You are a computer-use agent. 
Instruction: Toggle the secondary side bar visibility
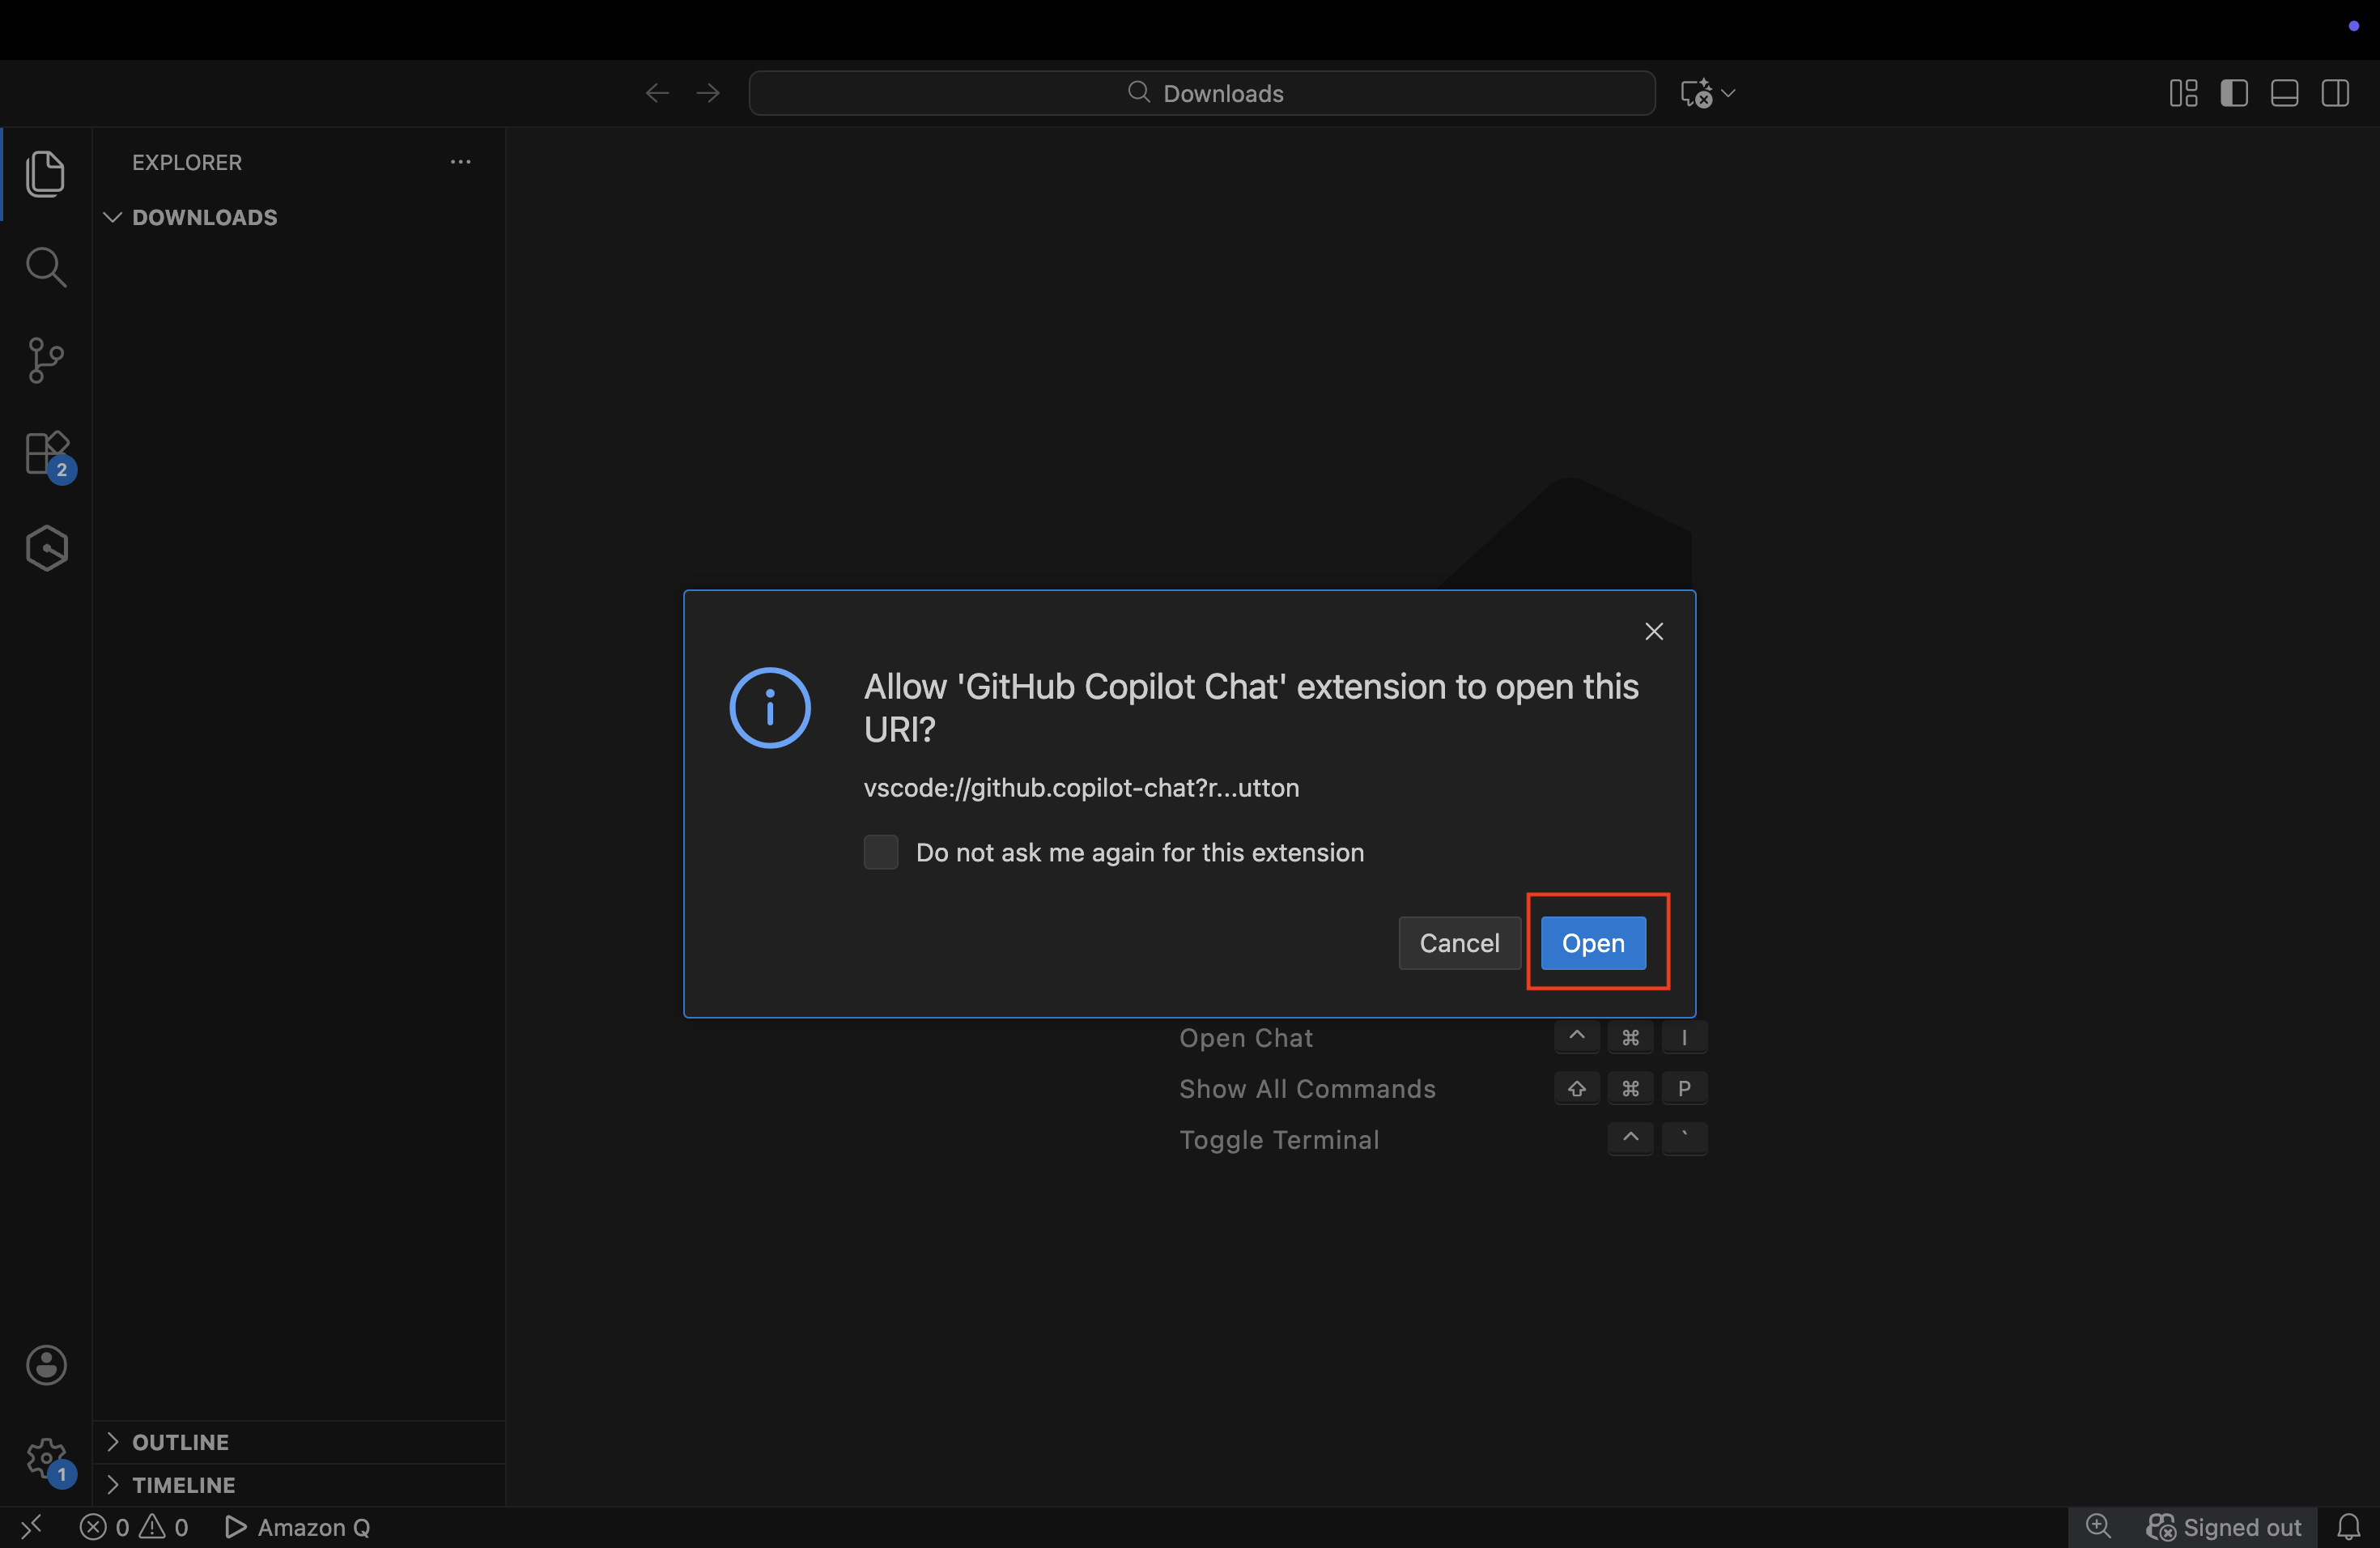coord(2335,93)
